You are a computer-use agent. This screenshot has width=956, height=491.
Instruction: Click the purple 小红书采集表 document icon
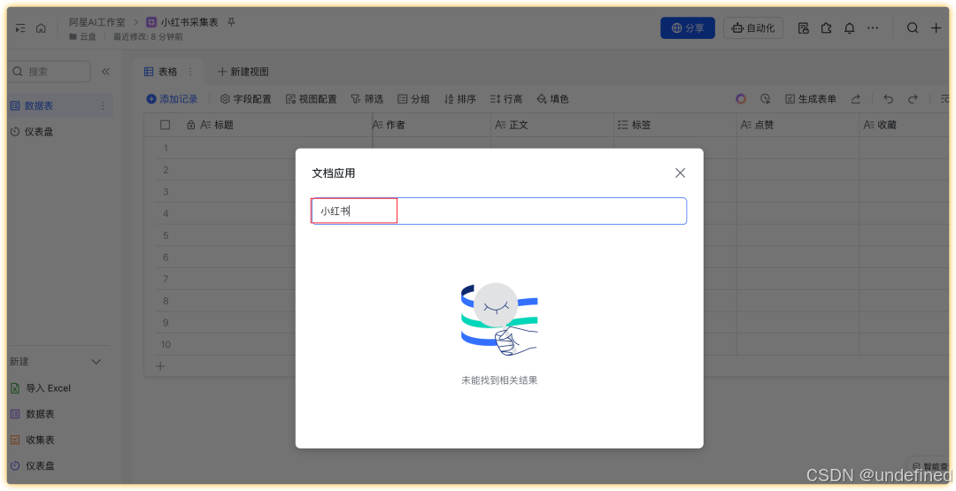coord(151,22)
